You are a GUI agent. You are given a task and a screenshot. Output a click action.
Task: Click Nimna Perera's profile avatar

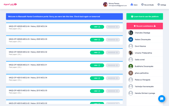(105, 4)
